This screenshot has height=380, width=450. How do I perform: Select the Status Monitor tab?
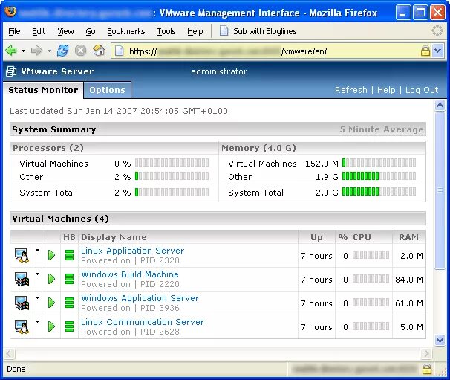point(43,90)
